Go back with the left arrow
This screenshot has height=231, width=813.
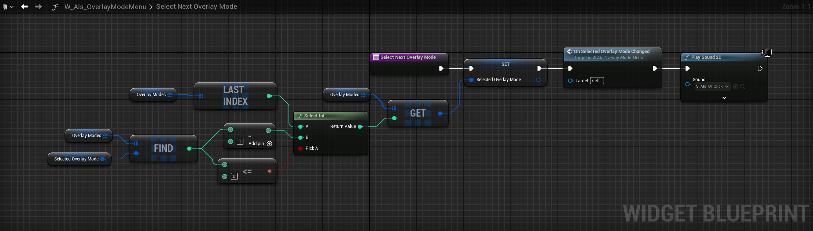25,7
